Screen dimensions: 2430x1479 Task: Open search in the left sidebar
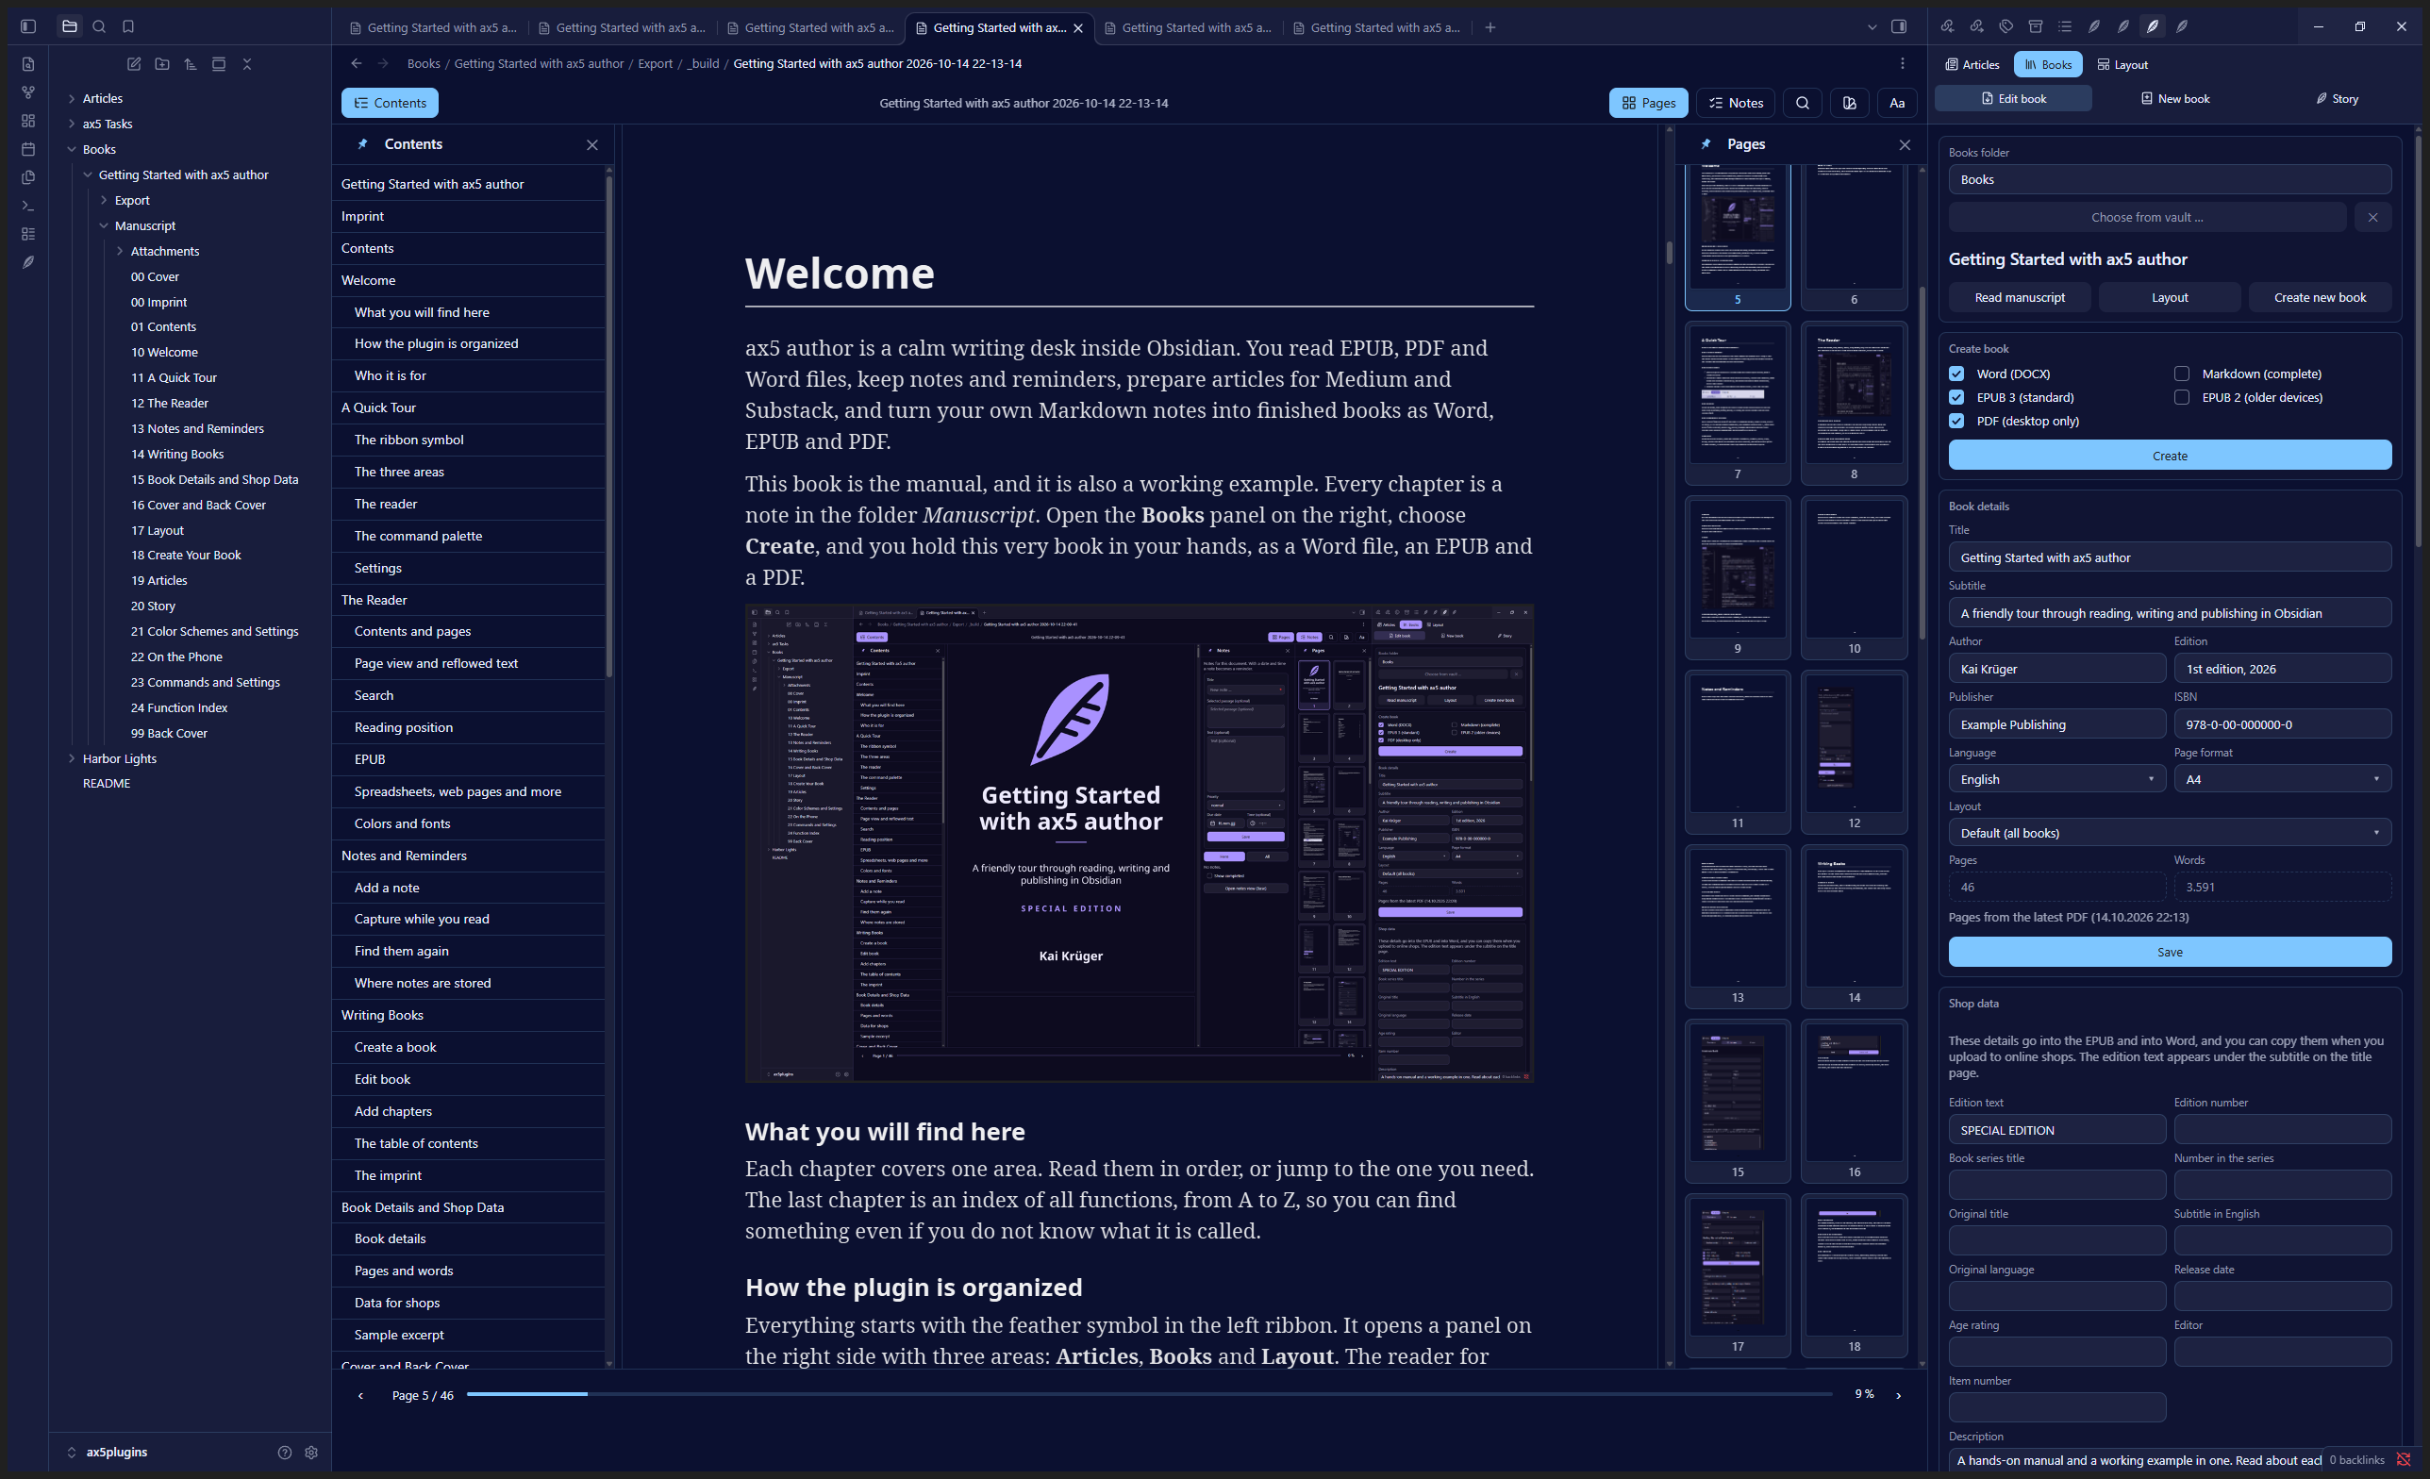click(99, 26)
